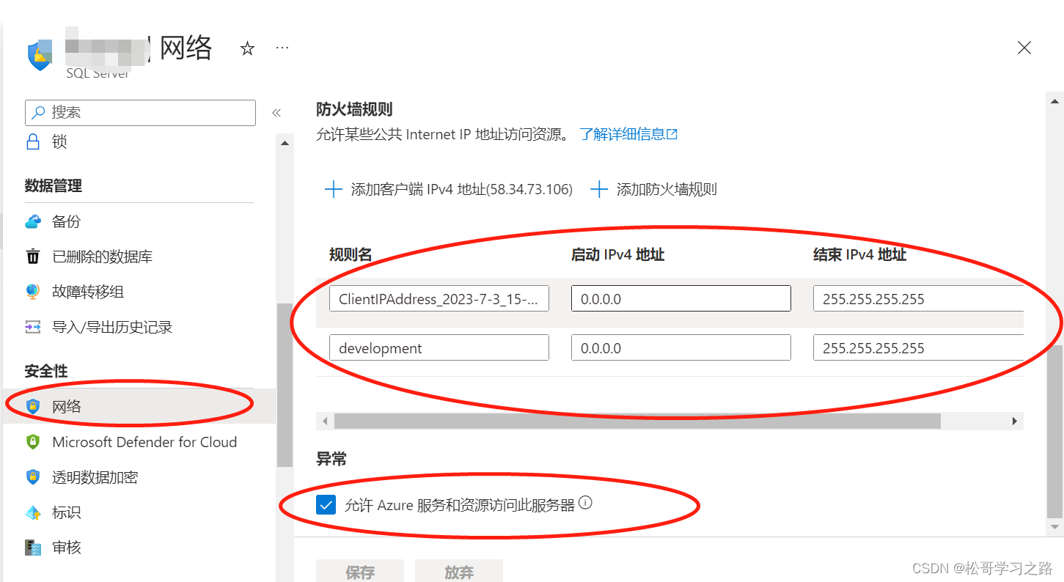This screenshot has width=1064, height=582.
Task: Click the import/export arrows icon
Action: 33,327
